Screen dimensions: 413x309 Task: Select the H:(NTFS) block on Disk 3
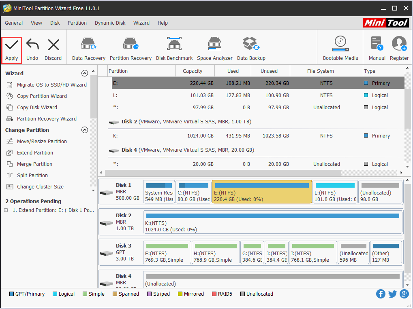(x=216, y=252)
